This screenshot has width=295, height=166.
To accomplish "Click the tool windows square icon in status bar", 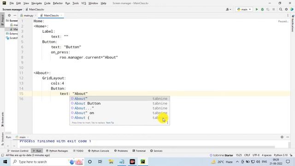I will click(2, 155).
